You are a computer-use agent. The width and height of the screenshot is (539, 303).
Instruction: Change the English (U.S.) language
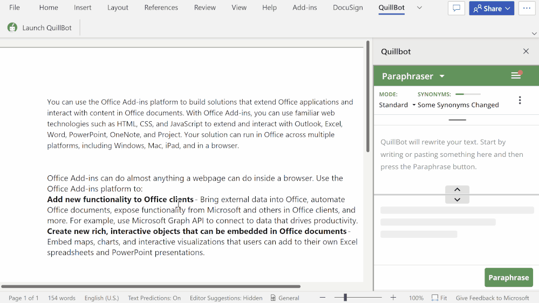coord(102,298)
